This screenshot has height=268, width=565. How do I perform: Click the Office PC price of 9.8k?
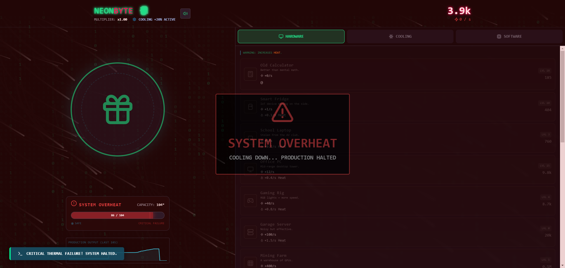tap(547, 173)
